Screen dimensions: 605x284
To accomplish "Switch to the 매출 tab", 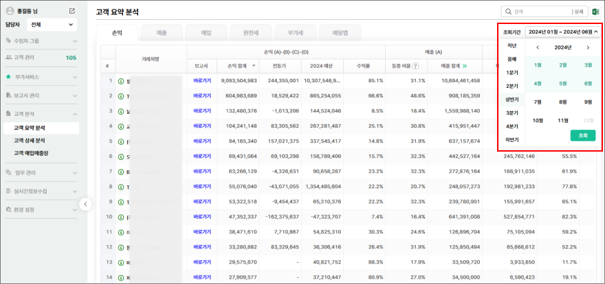I will [x=161, y=32].
